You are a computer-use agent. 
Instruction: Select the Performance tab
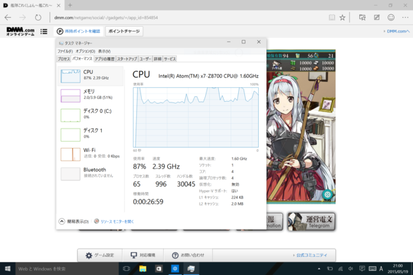pos(82,58)
